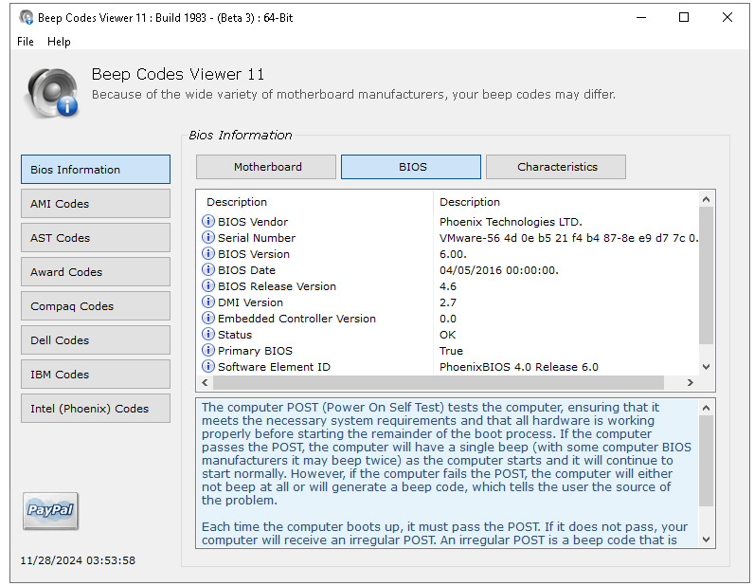Select the BIOS tab
This screenshot has height=586, width=754.
pos(411,167)
